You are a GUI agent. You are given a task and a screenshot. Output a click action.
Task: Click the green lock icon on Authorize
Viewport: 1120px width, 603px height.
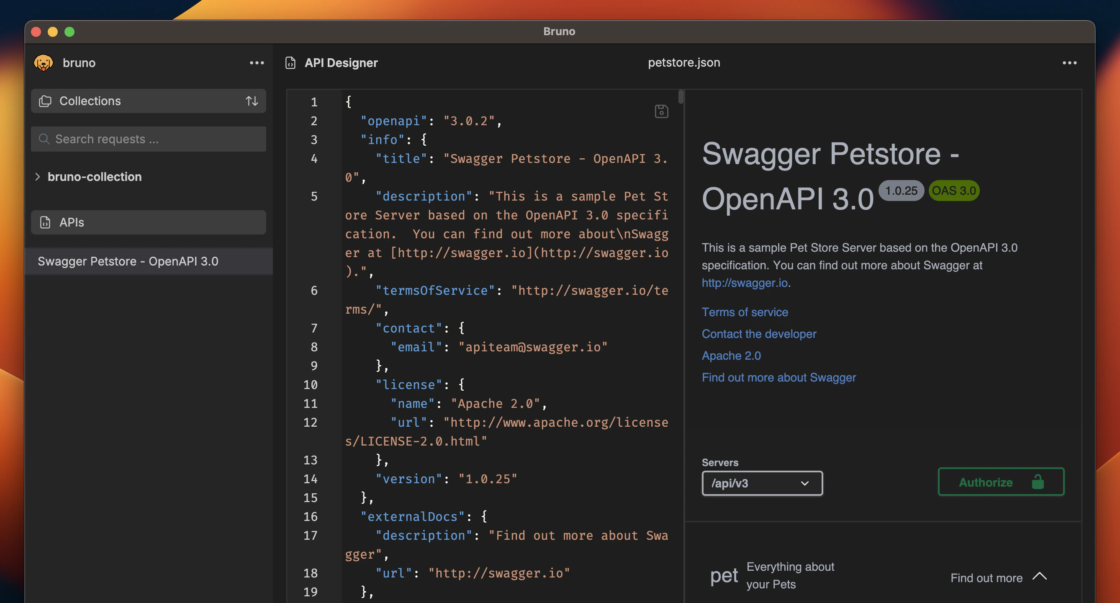[1038, 482]
